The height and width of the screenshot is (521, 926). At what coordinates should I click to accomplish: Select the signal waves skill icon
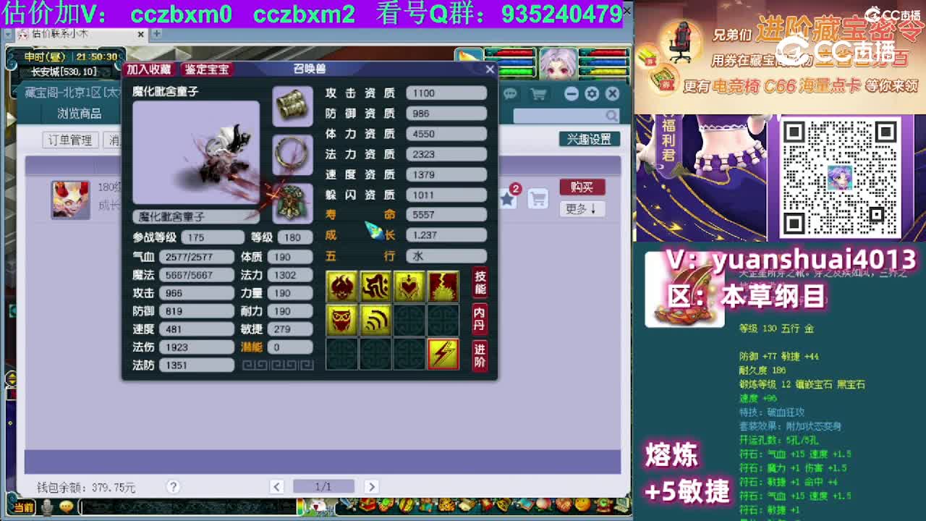[x=375, y=320]
